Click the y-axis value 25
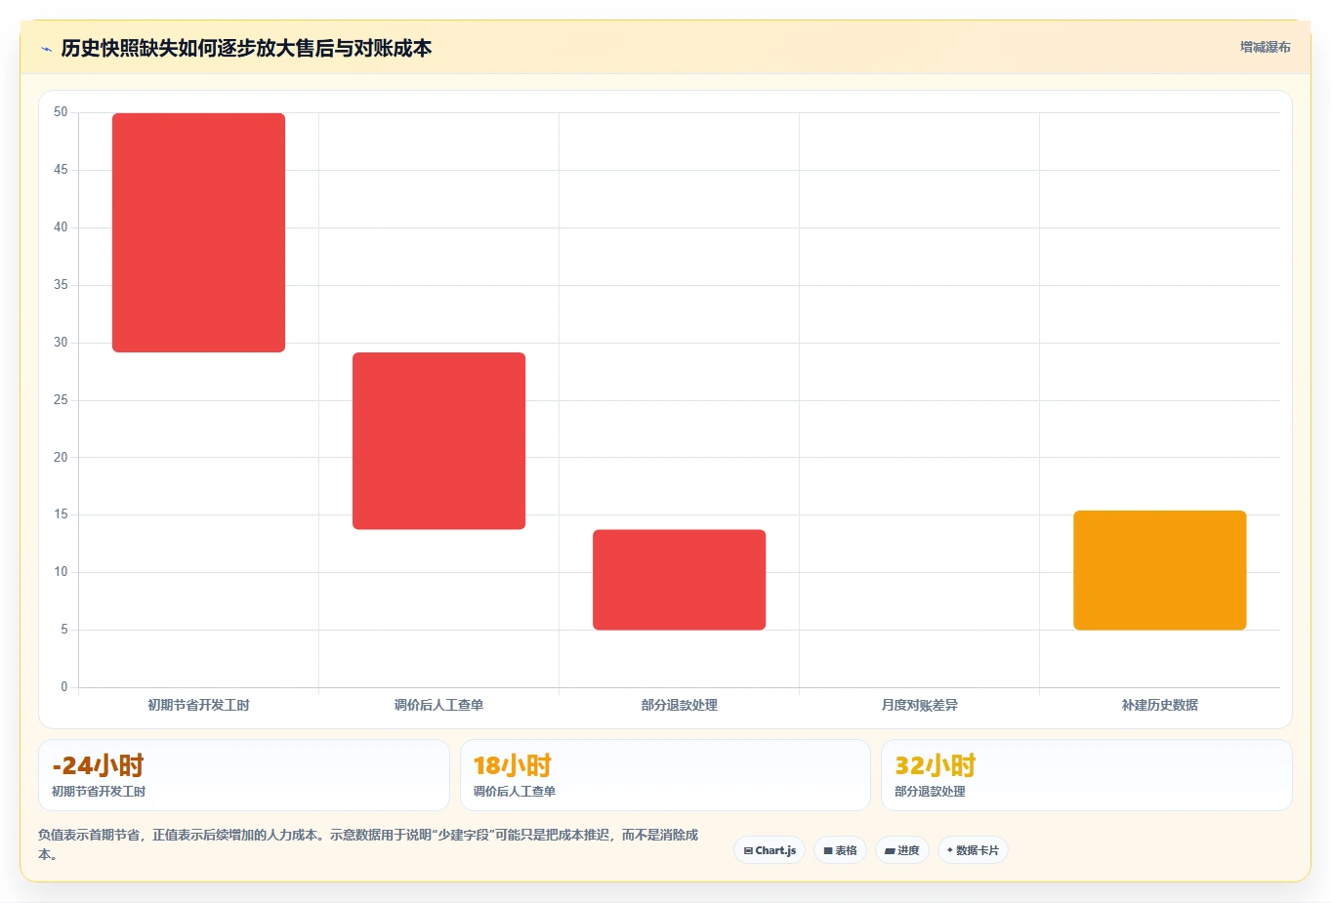 point(61,400)
